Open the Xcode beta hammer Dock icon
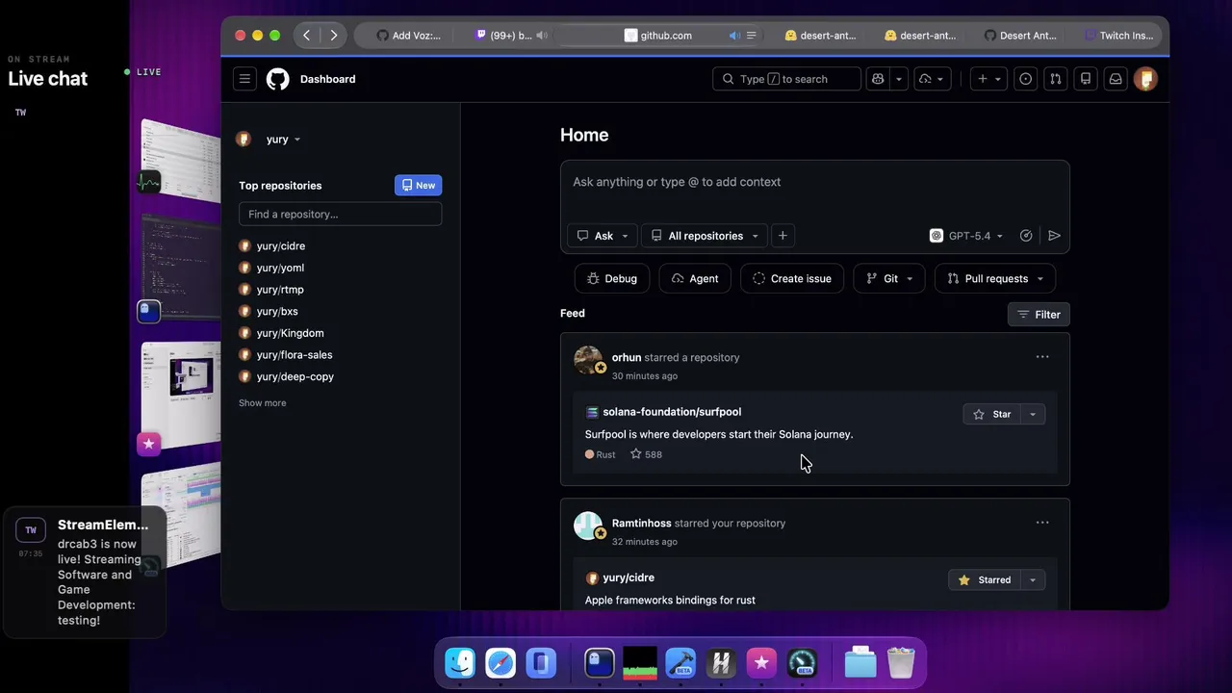Viewport: 1232px width, 693px height. [x=680, y=663]
